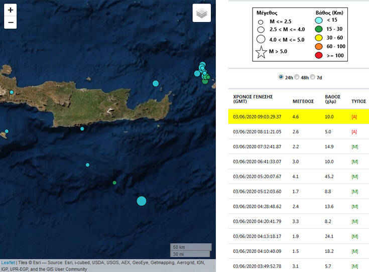Click the '4.0 < M <= 5.0' legend circle
Image resolution: width=369 pixels, height=272 pixels.
(x=261, y=39)
